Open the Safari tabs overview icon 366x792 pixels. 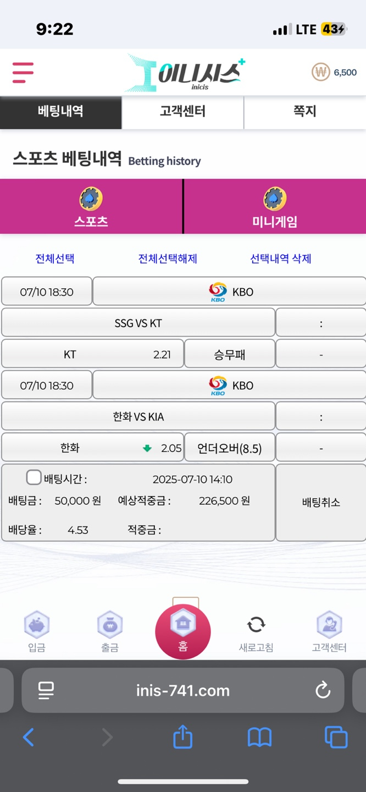(x=336, y=737)
